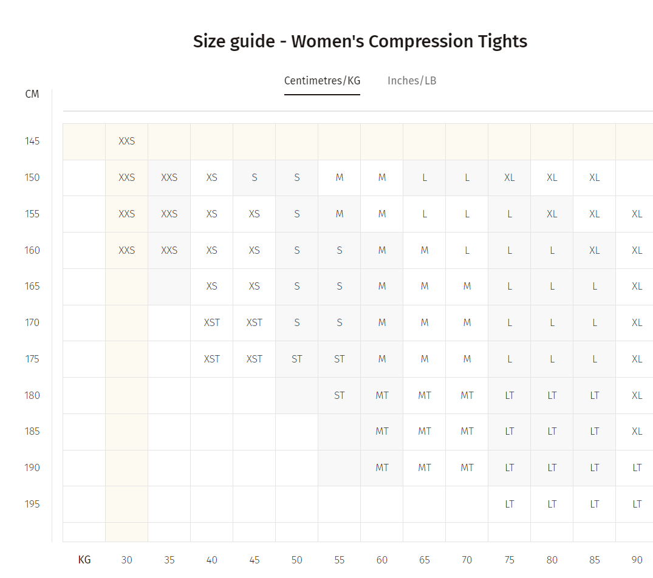Image resolution: width=653 pixels, height=578 pixels.
Task: Select the ST cell at 180 cm, 55 kg
Action: 339,395
